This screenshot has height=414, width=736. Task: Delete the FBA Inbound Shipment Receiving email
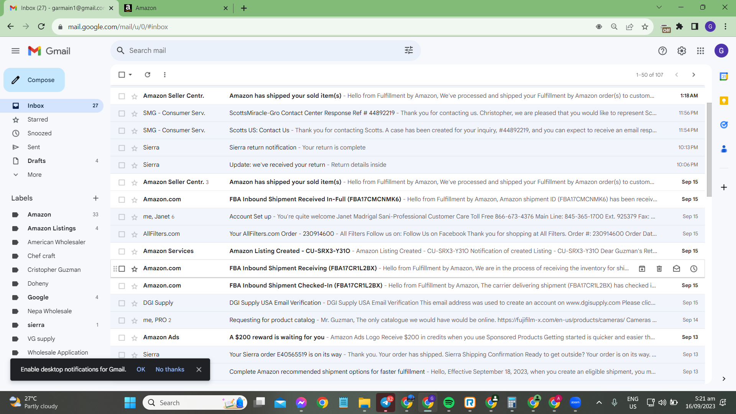pos(659,269)
